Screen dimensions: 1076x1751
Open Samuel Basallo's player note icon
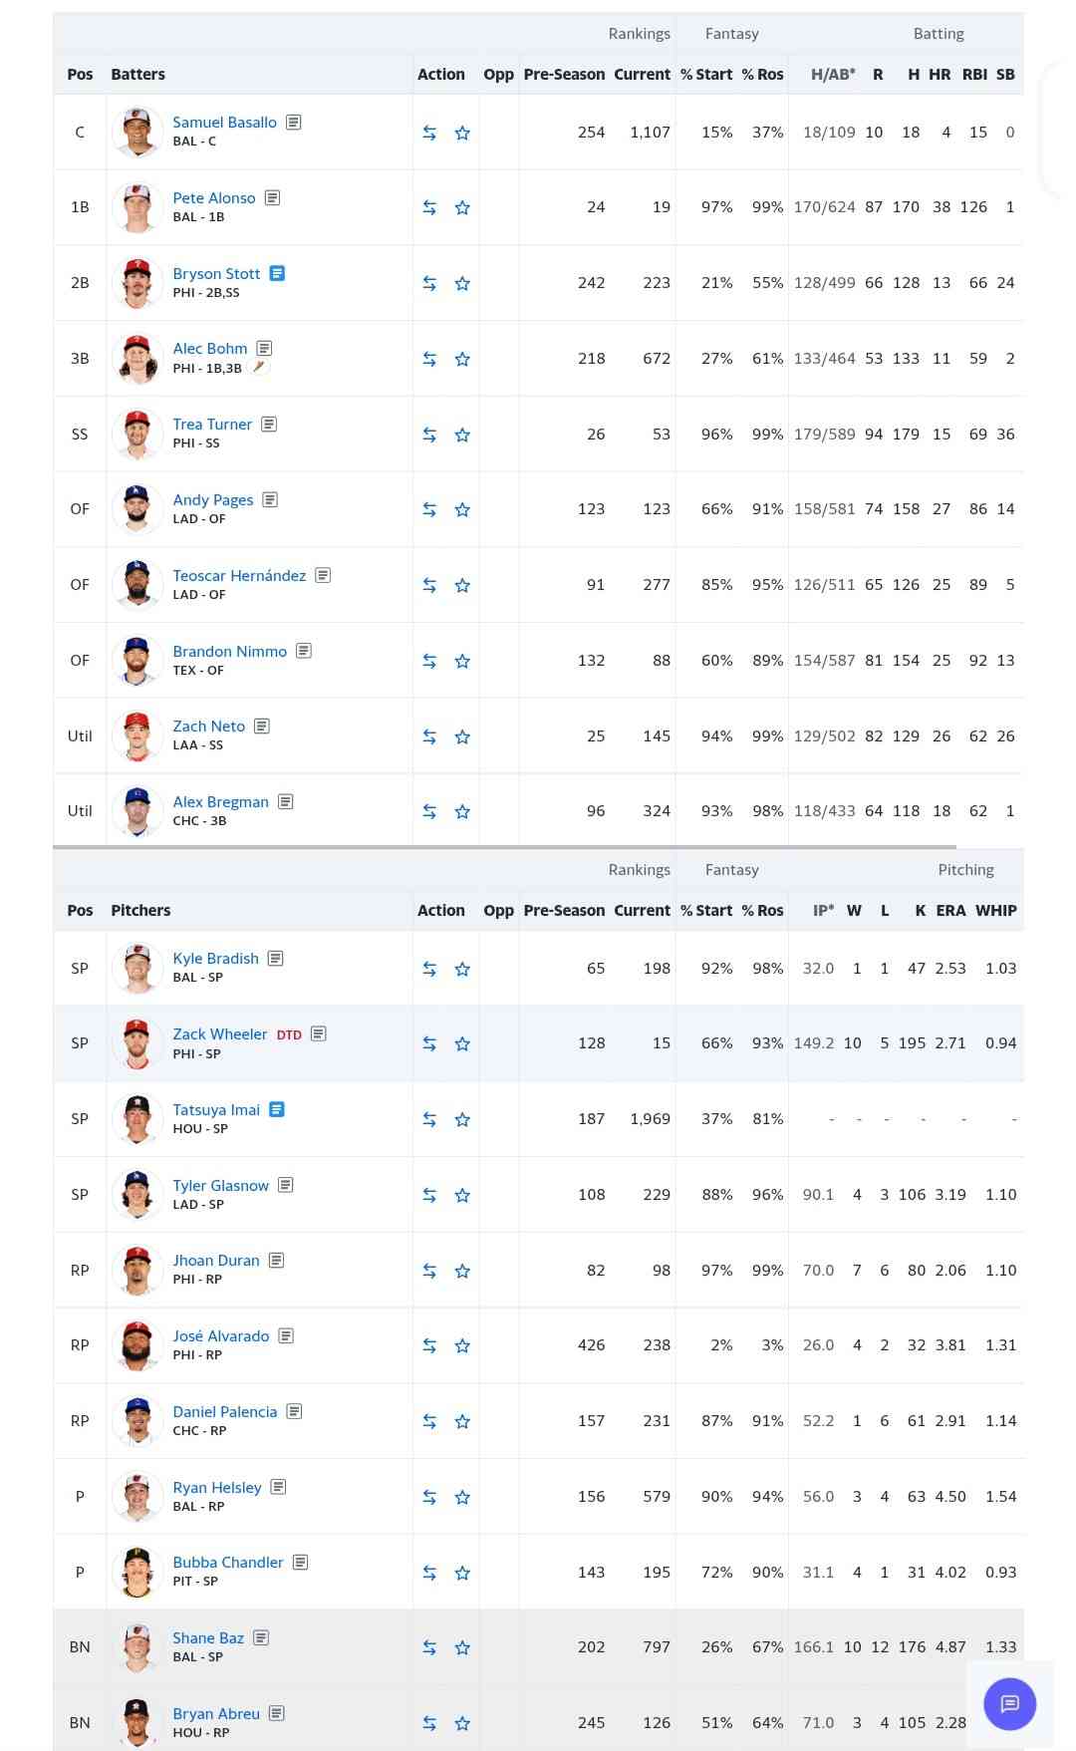(x=294, y=122)
